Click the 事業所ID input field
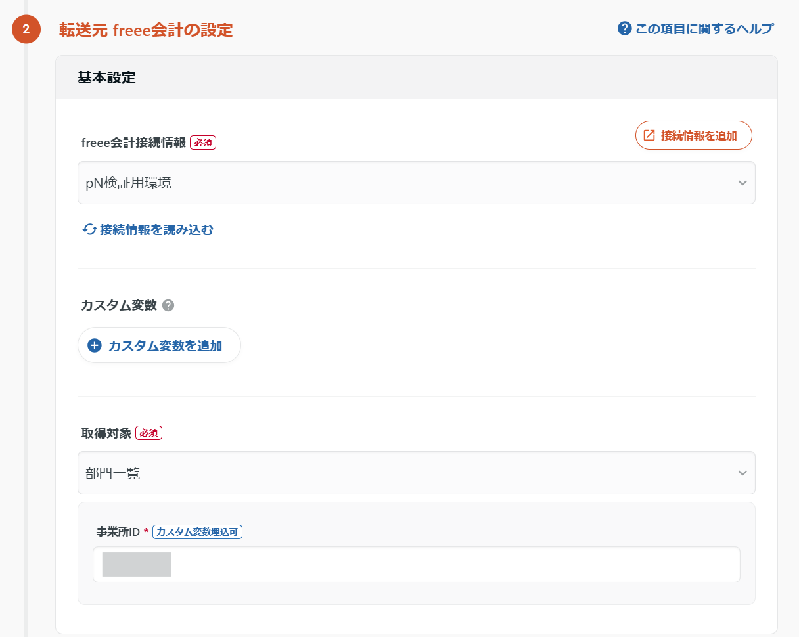 (417, 565)
